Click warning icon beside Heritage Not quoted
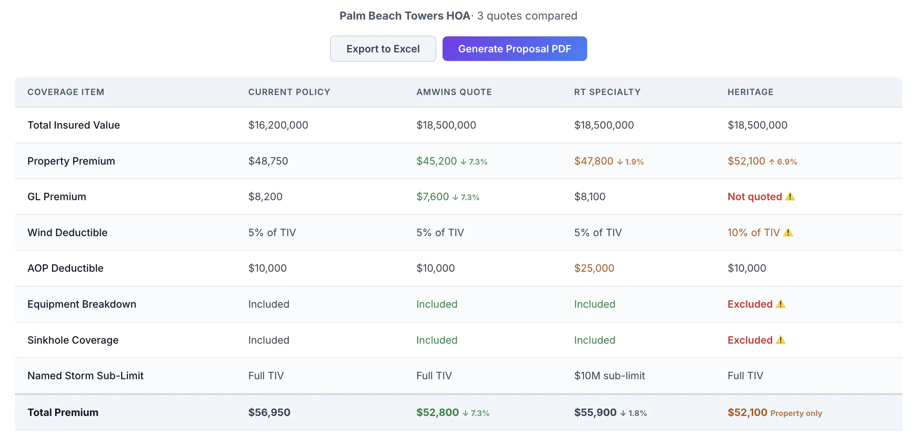This screenshot has height=441, width=914. (x=790, y=197)
